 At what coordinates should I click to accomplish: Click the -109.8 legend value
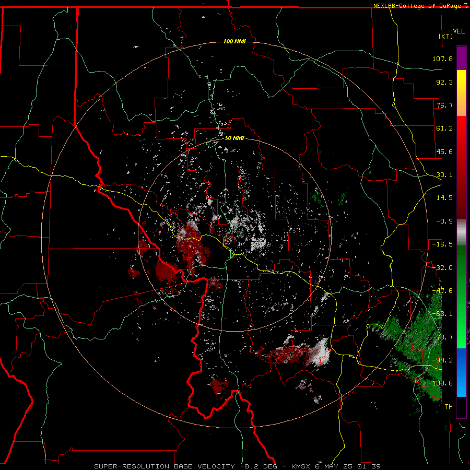pos(440,383)
